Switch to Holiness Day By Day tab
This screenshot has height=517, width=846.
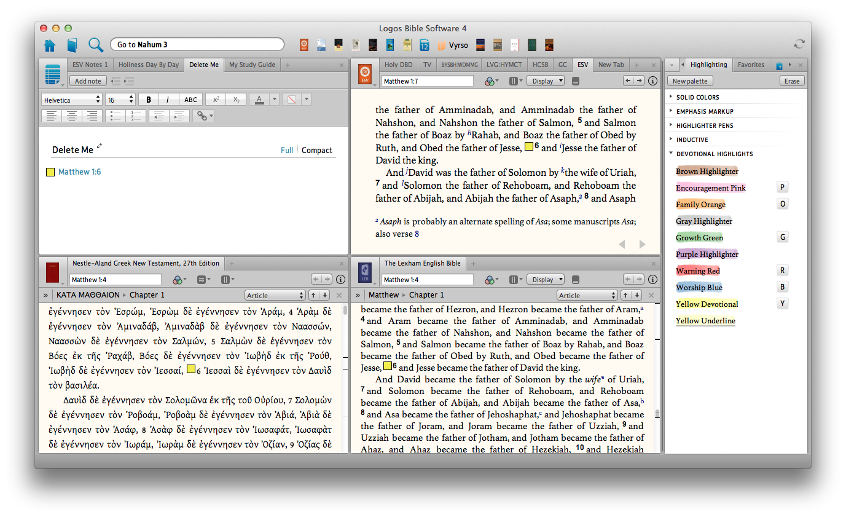point(149,65)
